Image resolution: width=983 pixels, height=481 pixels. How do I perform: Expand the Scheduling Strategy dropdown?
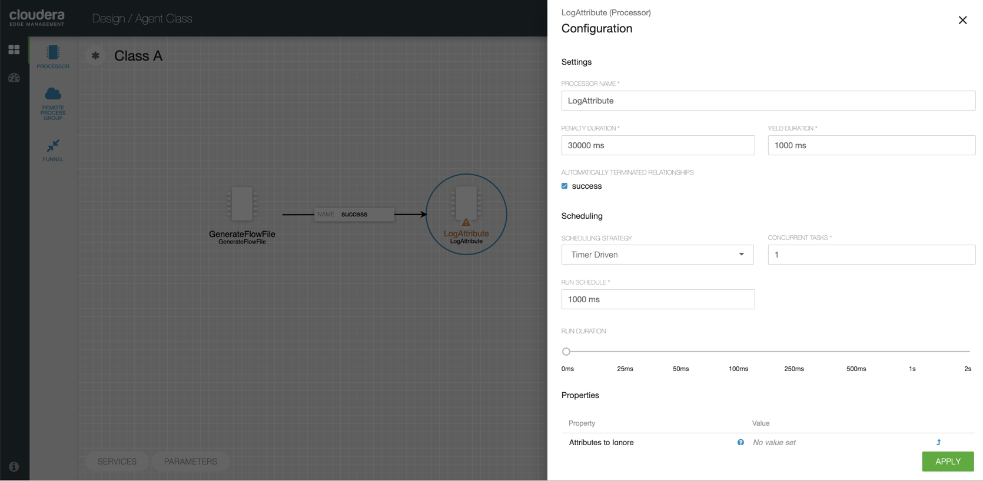pyautogui.click(x=657, y=255)
